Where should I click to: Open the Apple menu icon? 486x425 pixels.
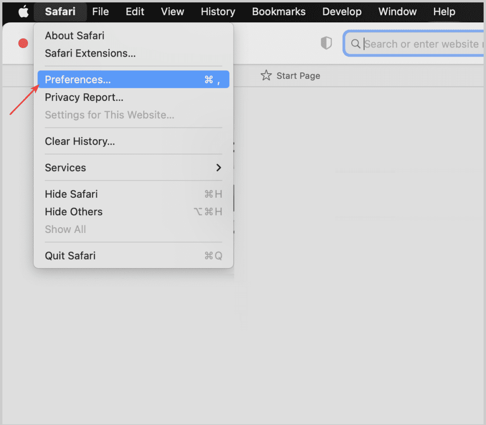(x=24, y=12)
